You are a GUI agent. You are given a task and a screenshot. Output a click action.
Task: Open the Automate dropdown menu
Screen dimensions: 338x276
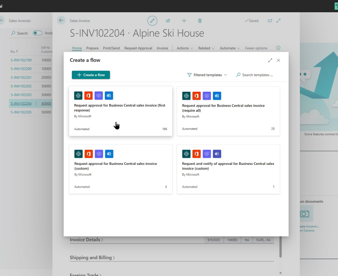pyautogui.click(x=230, y=48)
